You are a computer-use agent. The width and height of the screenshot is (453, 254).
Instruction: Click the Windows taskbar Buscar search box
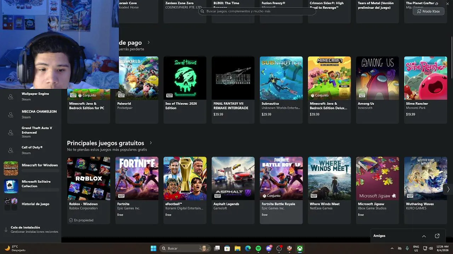click(185, 248)
